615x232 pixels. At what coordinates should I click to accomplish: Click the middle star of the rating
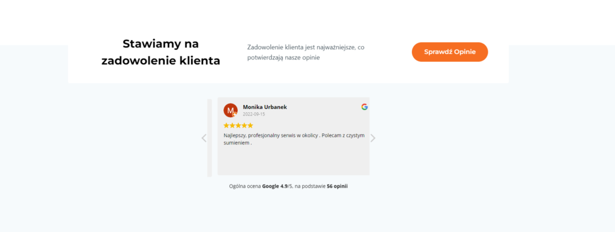(238, 126)
